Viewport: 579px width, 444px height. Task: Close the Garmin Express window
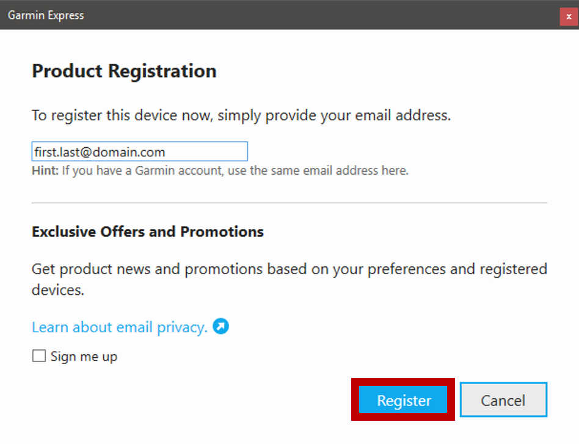569,16
